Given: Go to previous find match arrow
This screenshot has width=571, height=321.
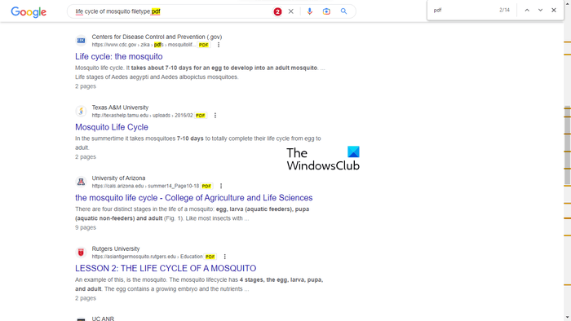Looking at the screenshot, I should click(527, 10).
